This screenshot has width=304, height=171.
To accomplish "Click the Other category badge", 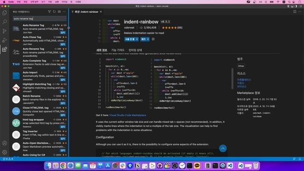I will pos(241,66).
